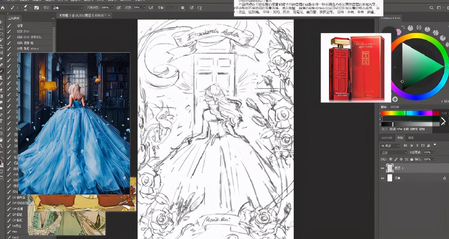Image resolution: width=449 pixels, height=239 pixels.
Task: Click the lock-all padlock icon in Layers panel
Action: point(411,159)
